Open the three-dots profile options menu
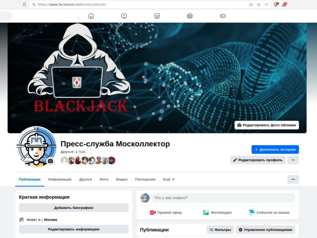Image resolution: width=317 pixels, height=238 pixels. (293, 179)
